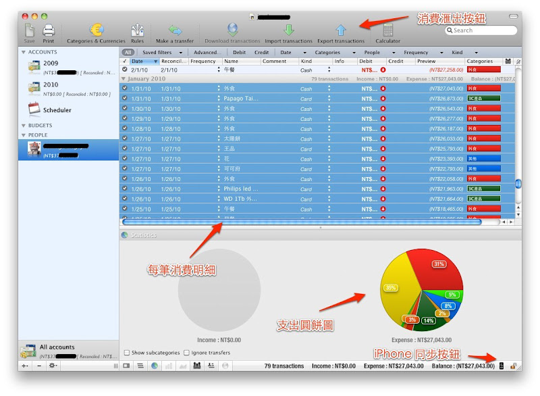Screen dimensions: 540x396
Task: Show bar chart statistics view
Action: (x=168, y=366)
